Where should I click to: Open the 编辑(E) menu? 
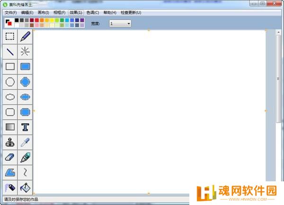(27, 12)
